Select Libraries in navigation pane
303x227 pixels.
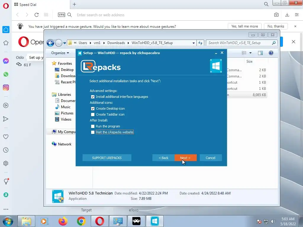tap(64, 94)
